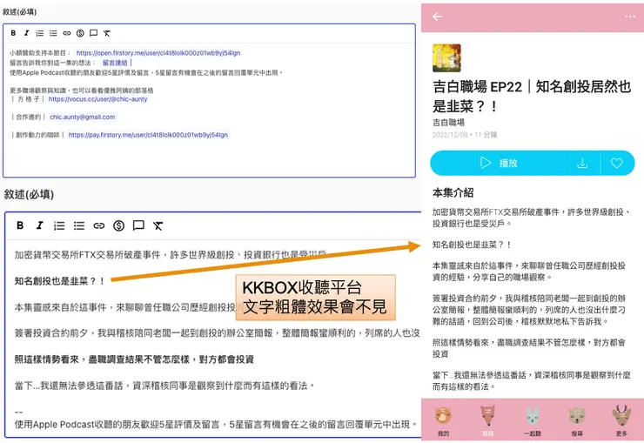The width and height of the screenshot is (644, 443).
Task: Click the bold line 知名創投也是韭菜？！ in lower editor
Action: pos(59,281)
